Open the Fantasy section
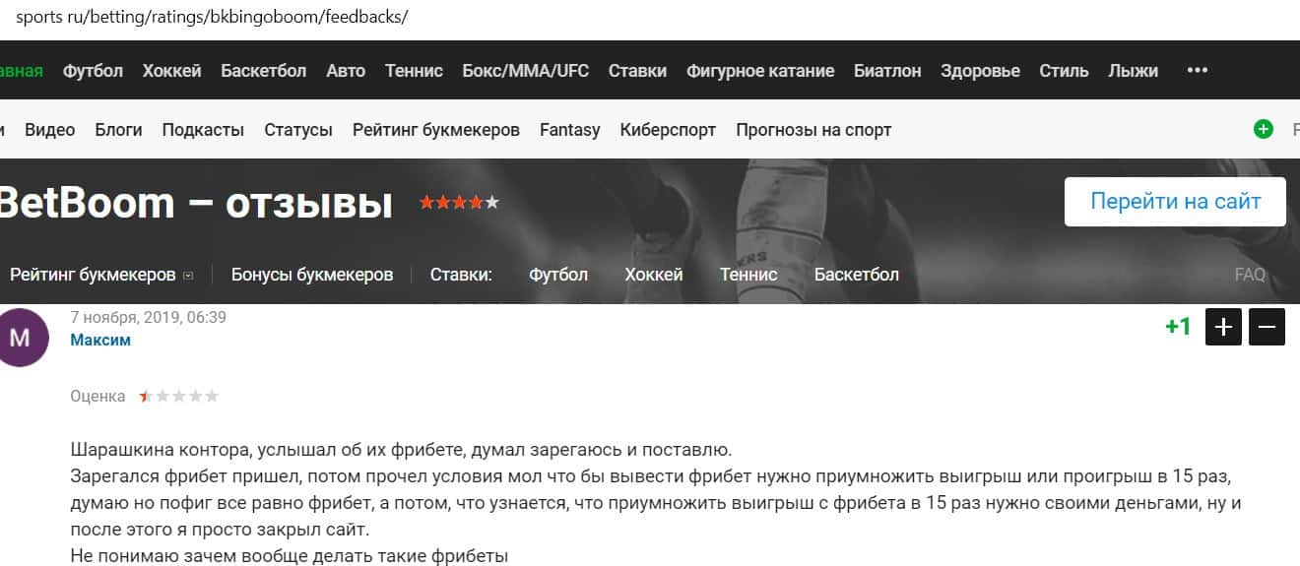The height and width of the screenshot is (566, 1300). pyautogui.click(x=570, y=130)
